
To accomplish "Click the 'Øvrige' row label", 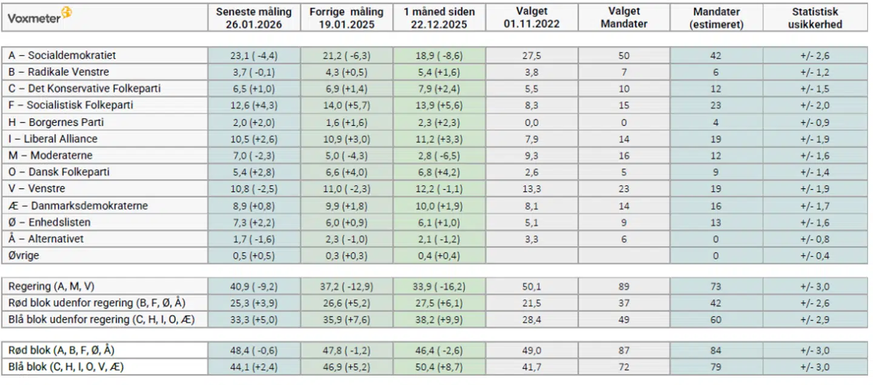I will click(x=24, y=255).
